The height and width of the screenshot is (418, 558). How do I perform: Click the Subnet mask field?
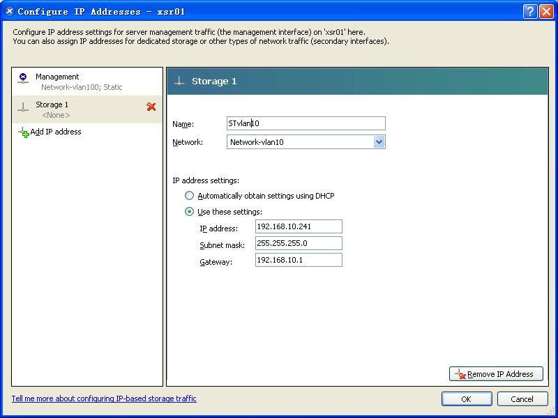299,243
